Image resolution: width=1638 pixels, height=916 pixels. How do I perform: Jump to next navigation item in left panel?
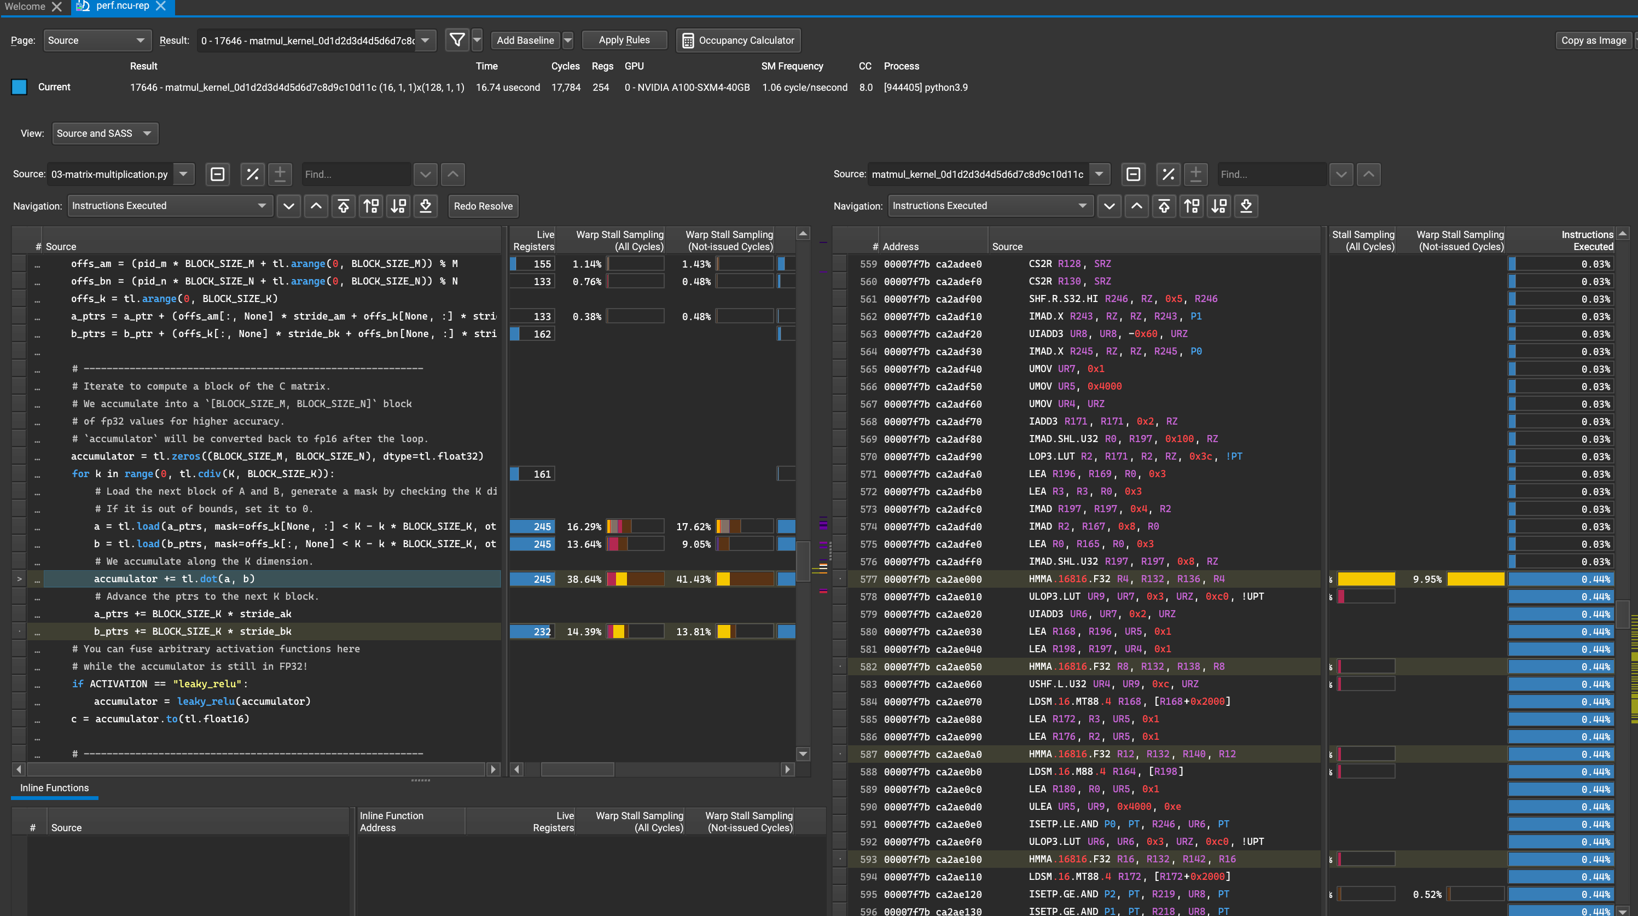point(289,206)
